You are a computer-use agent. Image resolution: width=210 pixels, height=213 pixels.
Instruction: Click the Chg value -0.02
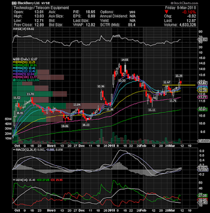(x=192, y=17)
